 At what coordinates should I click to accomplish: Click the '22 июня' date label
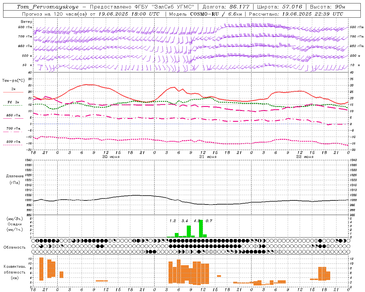pos(305,157)
